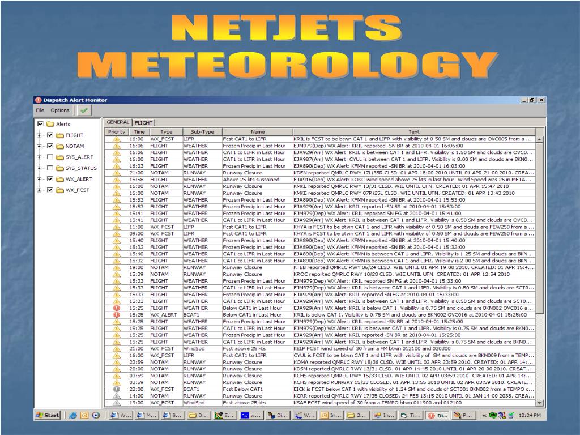580x435 pixels.
Task: Expand the WX_FCST tree node
Action: [x=39, y=190]
